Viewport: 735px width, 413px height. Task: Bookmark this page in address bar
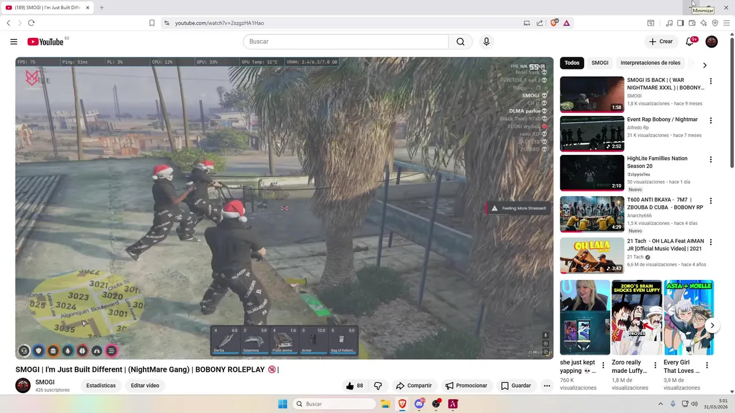(x=152, y=23)
